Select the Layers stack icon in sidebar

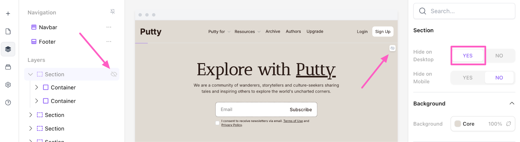(8, 49)
